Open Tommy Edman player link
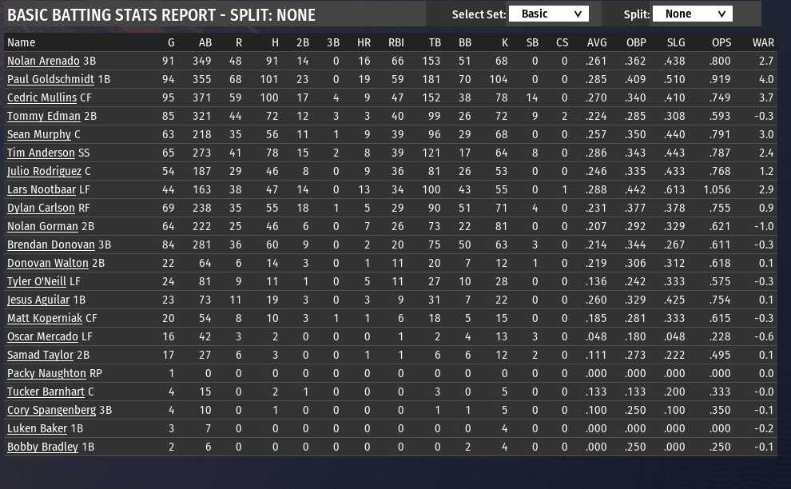The height and width of the screenshot is (489, 791). (44, 116)
